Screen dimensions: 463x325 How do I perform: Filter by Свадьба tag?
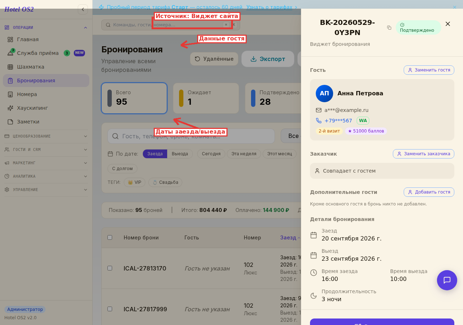click(165, 182)
